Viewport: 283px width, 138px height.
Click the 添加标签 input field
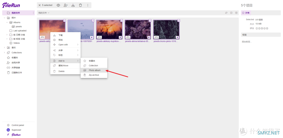[x=261, y=42]
